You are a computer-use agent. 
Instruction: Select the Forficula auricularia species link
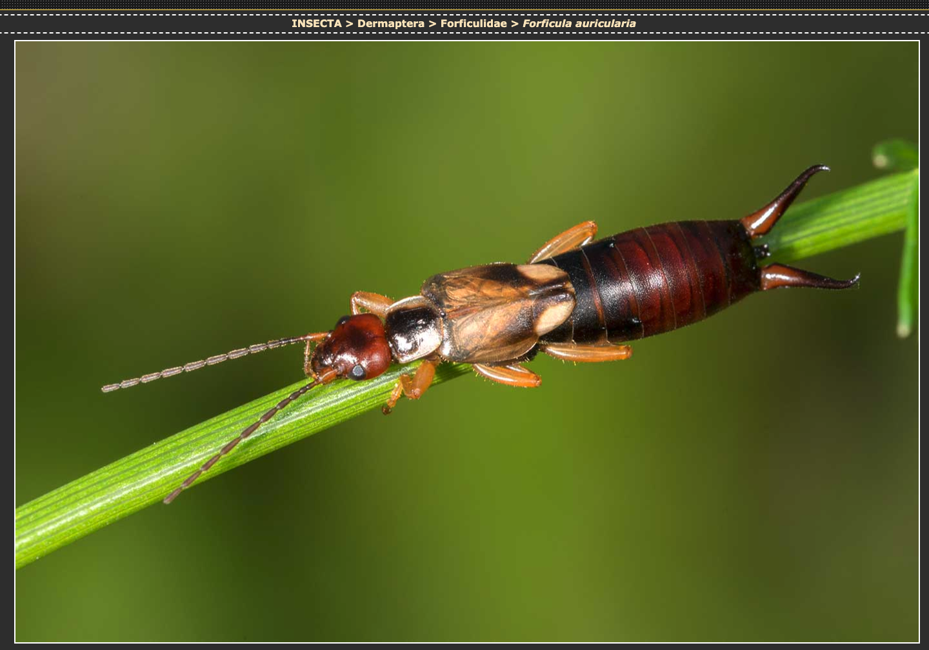click(579, 23)
